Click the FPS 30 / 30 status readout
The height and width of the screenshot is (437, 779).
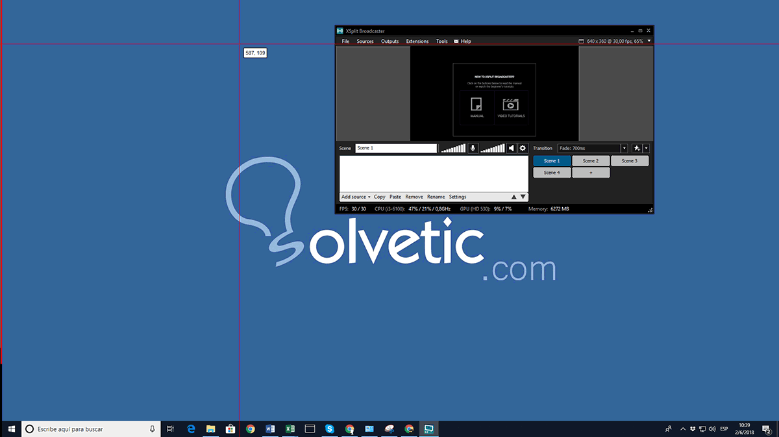[x=352, y=209]
